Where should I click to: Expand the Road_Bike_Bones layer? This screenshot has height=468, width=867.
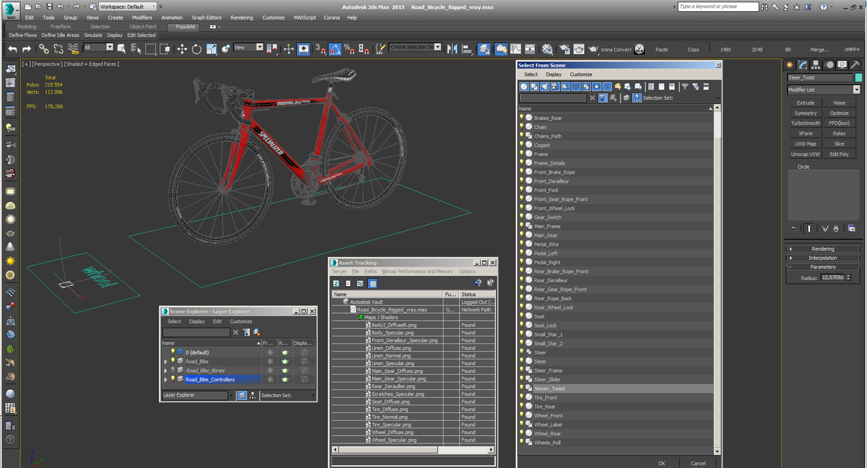pyautogui.click(x=165, y=371)
